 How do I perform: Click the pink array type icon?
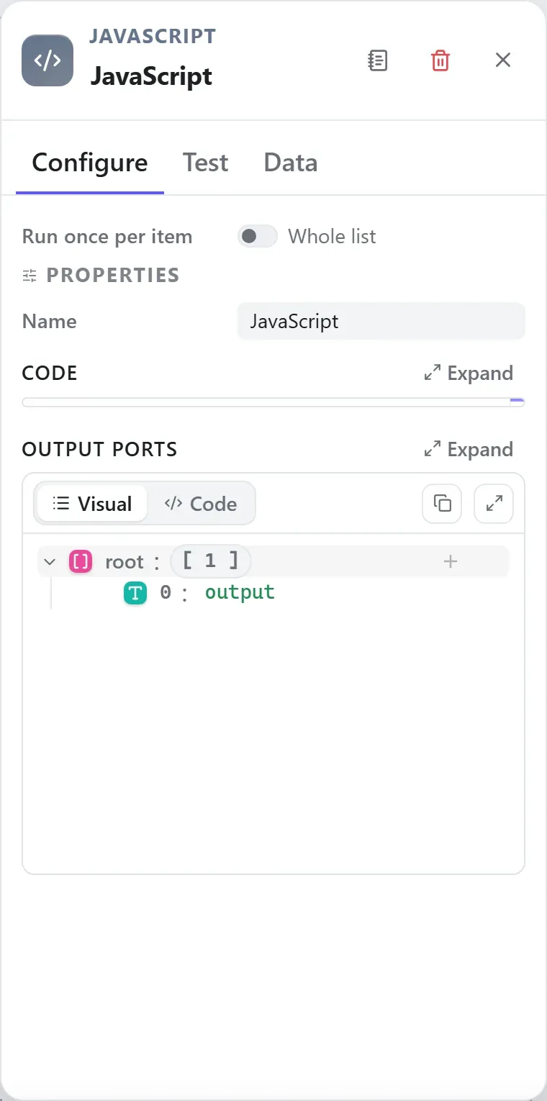81,561
